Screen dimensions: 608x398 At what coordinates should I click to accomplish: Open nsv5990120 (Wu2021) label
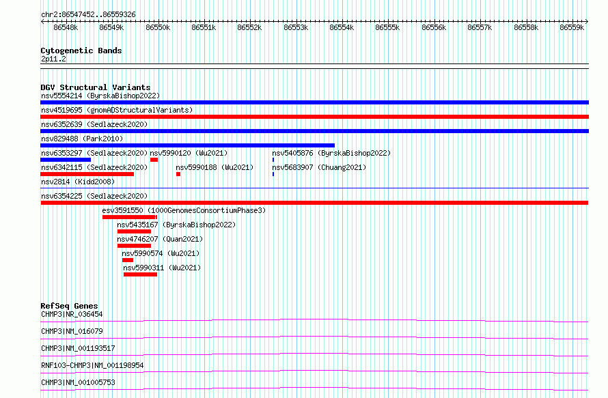189,153
